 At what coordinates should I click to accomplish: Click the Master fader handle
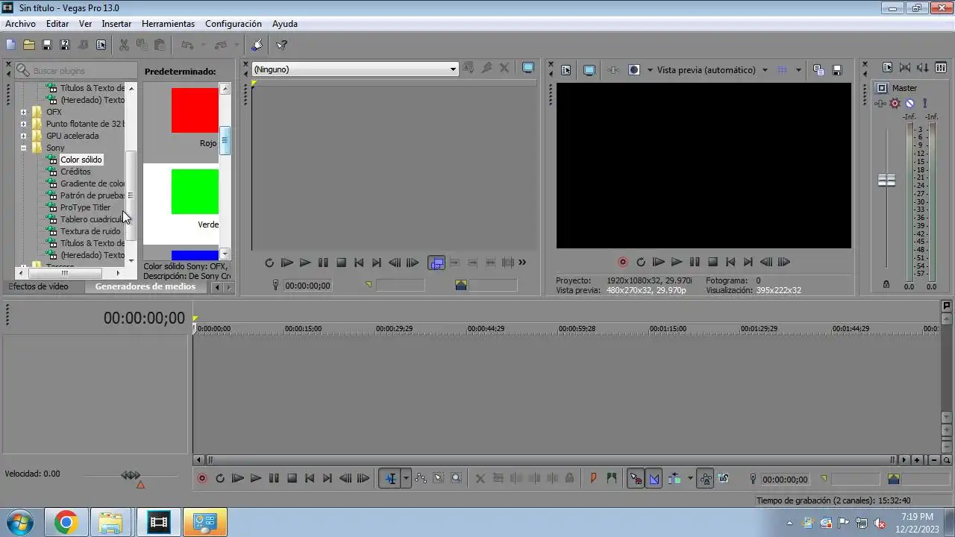point(886,180)
